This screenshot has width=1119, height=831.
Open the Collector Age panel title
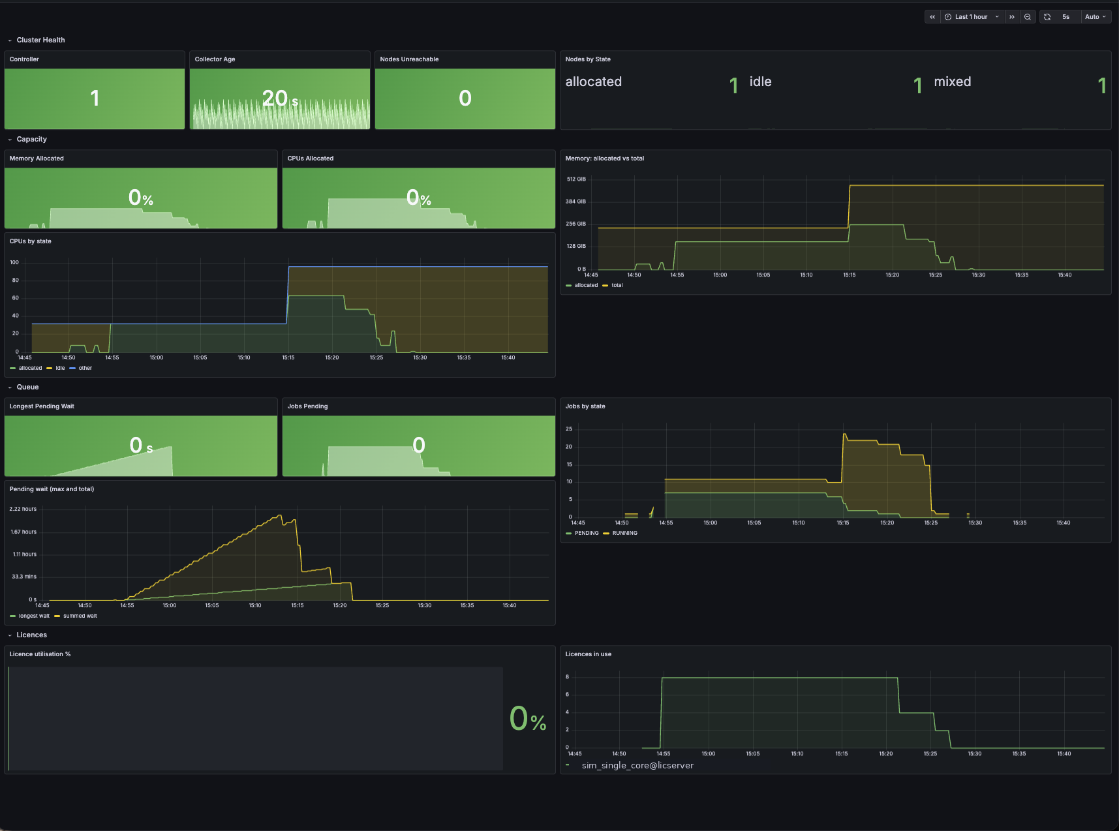click(x=215, y=59)
